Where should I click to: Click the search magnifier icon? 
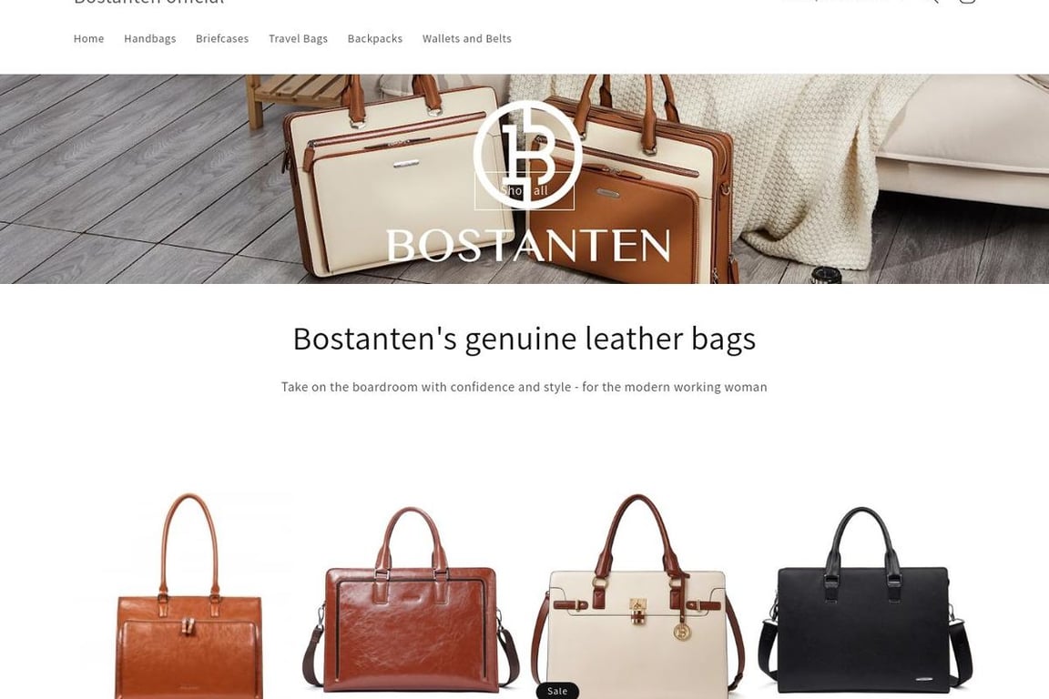[932, 1]
